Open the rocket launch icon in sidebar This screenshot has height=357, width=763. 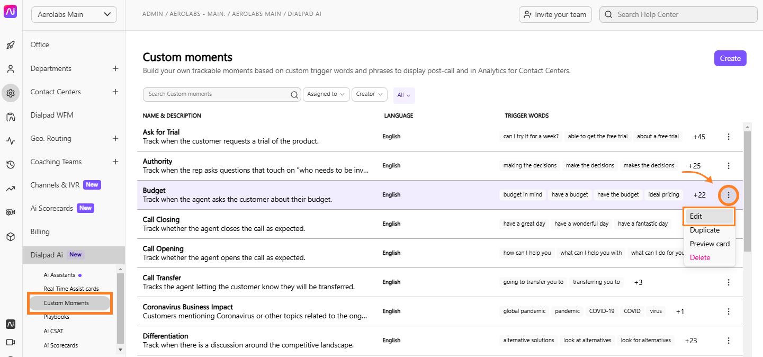(10, 45)
